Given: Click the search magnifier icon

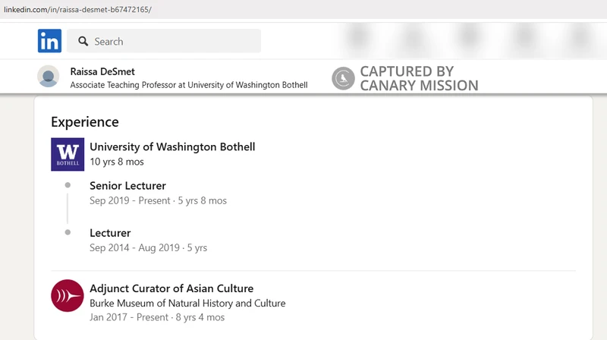Looking at the screenshot, I should [83, 41].
